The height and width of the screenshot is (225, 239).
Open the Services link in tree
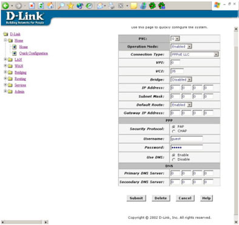(x=20, y=85)
